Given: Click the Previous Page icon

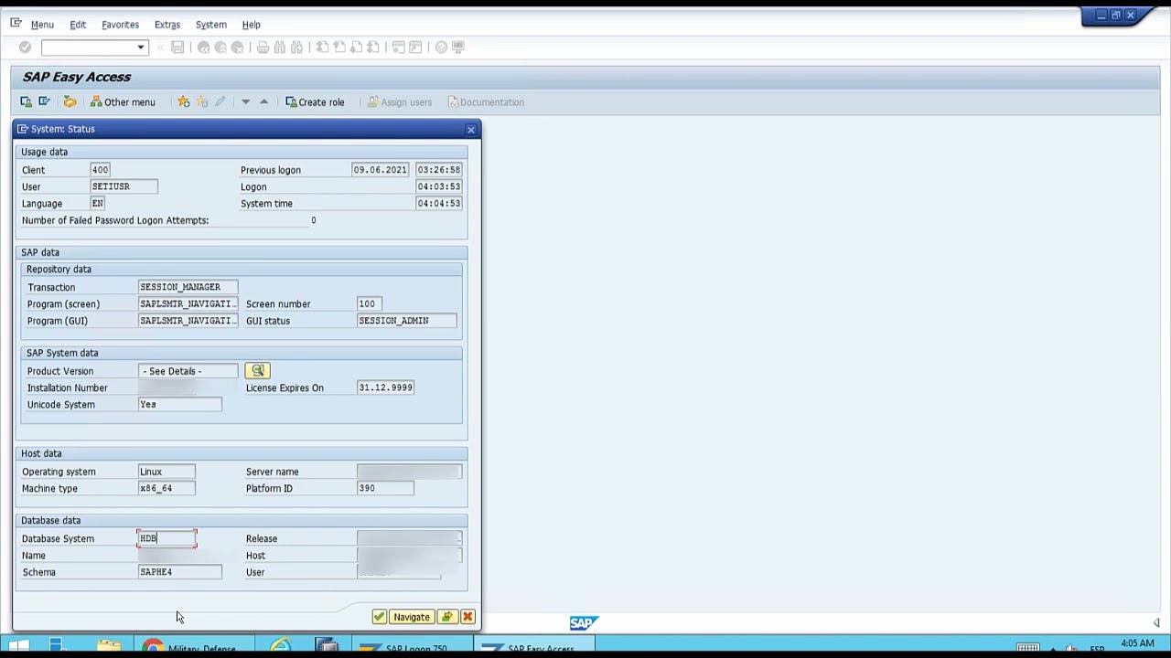Looking at the screenshot, I should [x=339, y=47].
